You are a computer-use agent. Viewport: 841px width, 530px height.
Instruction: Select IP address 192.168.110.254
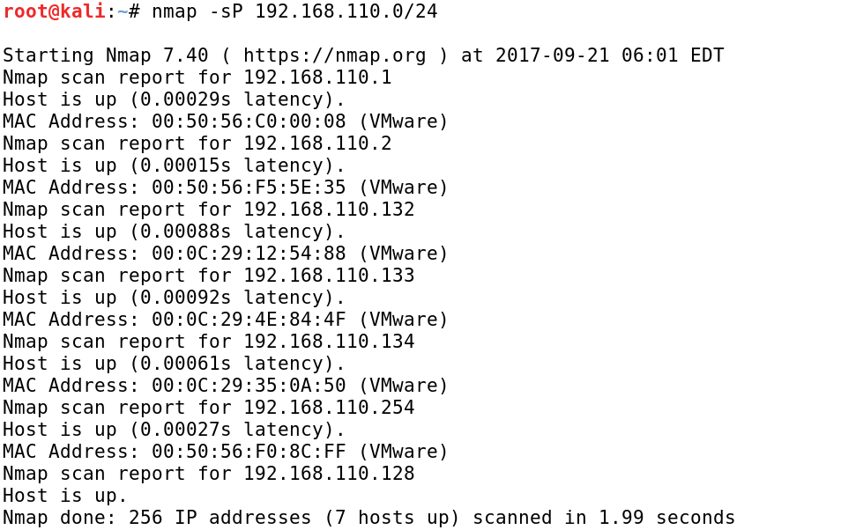click(x=329, y=408)
